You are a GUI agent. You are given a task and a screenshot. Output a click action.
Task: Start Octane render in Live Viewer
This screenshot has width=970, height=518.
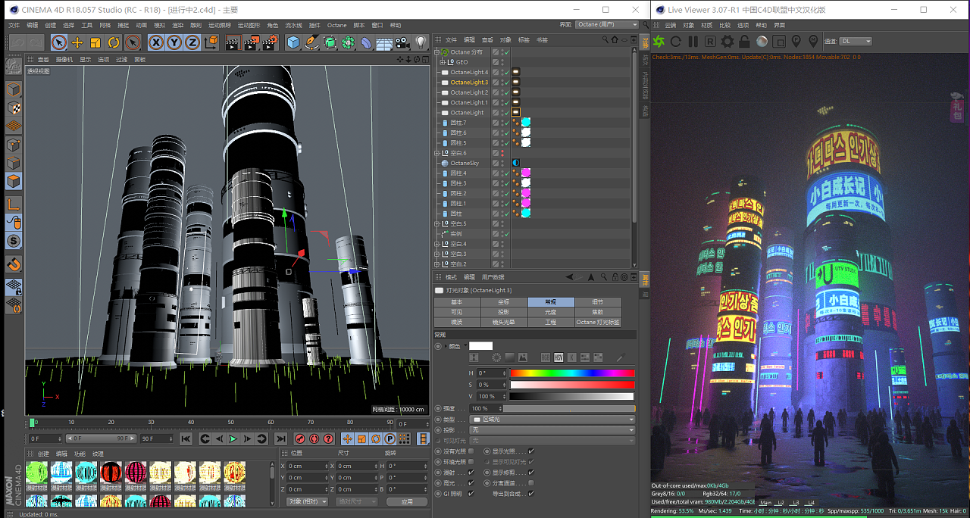pos(659,41)
